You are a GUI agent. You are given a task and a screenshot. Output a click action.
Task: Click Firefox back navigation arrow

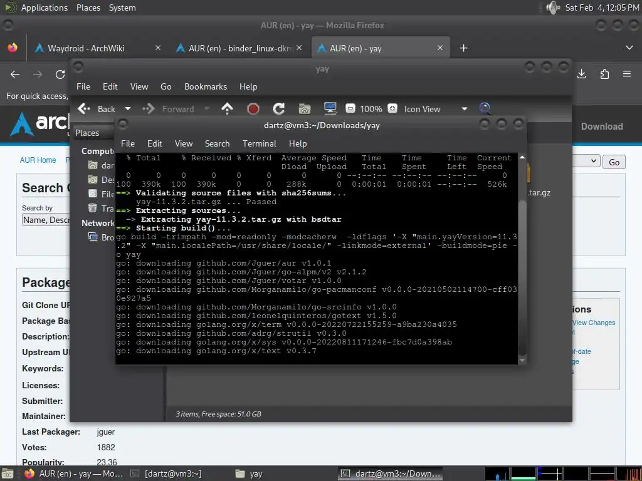click(15, 75)
